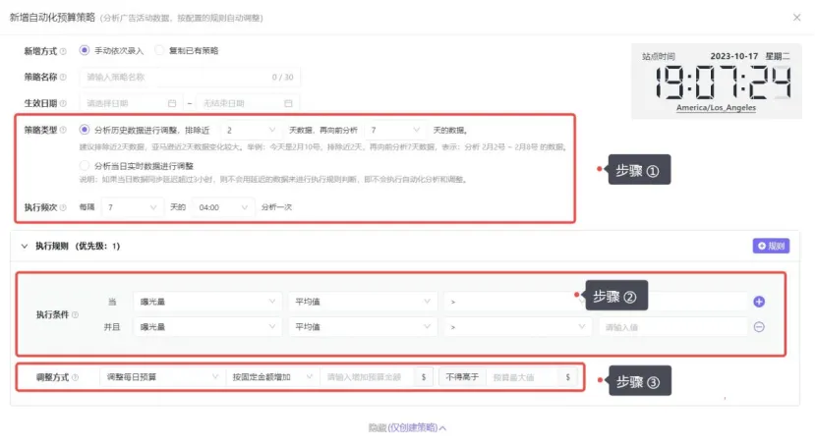The height and width of the screenshot is (448, 816).
Task: Open 调整每日预算 adjustment dropdown
Action: 162,377
